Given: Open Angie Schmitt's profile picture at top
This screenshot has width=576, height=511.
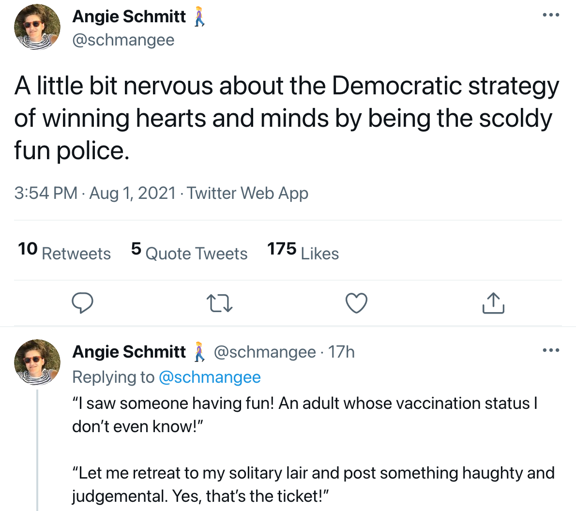Looking at the screenshot, I should point(38,27).
